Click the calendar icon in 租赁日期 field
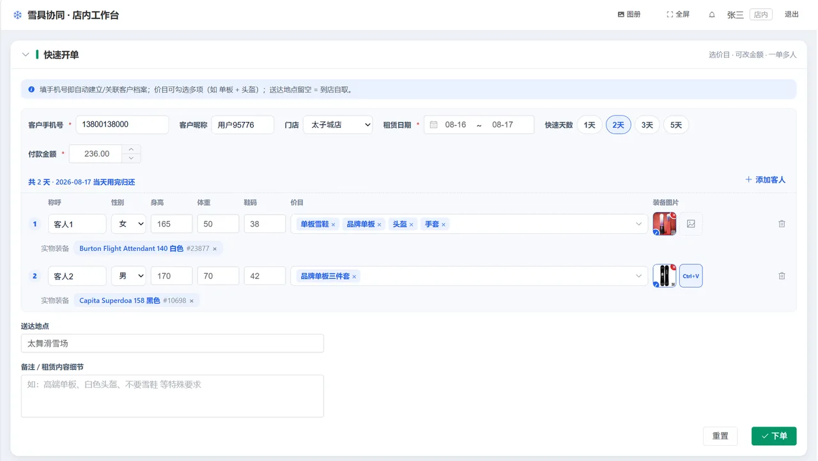This screenshot has width=818, height=461. click(x=434, y=125)
